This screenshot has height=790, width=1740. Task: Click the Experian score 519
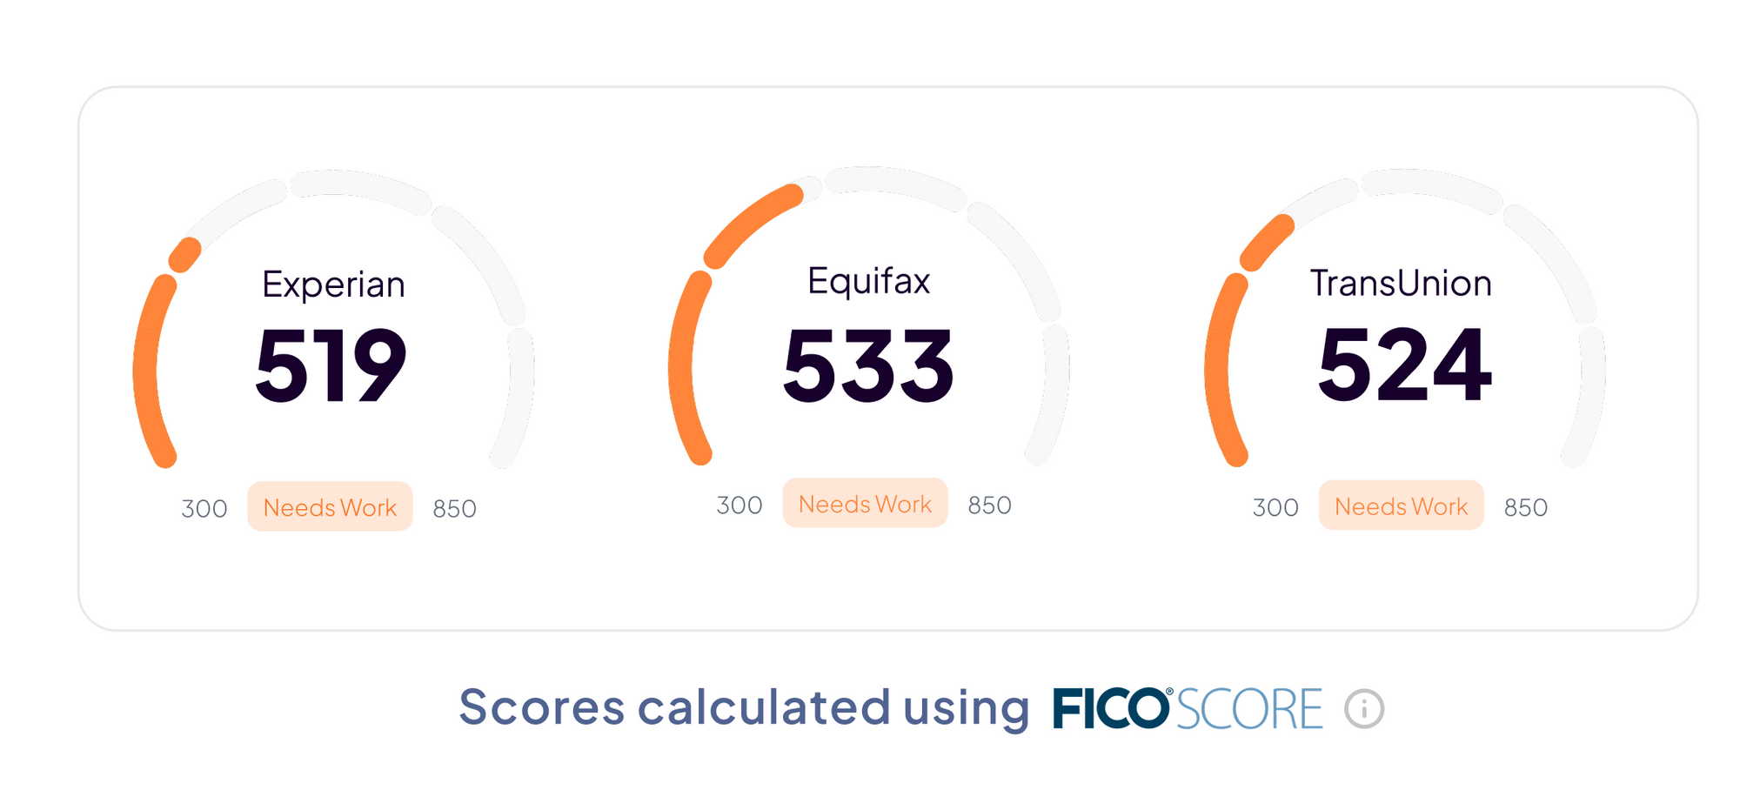[x=331, y=366]
